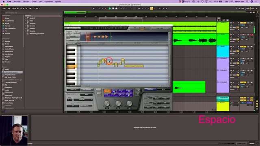Open the Crear menu
Screen dimensions: 260x146
click(x=34, y=2)
